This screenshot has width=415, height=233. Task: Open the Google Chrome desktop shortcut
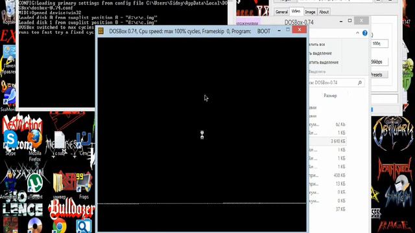(x=59, y=226)
